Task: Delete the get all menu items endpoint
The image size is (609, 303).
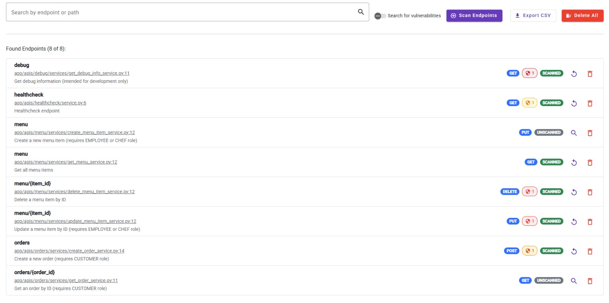Action: pos(590,163)
